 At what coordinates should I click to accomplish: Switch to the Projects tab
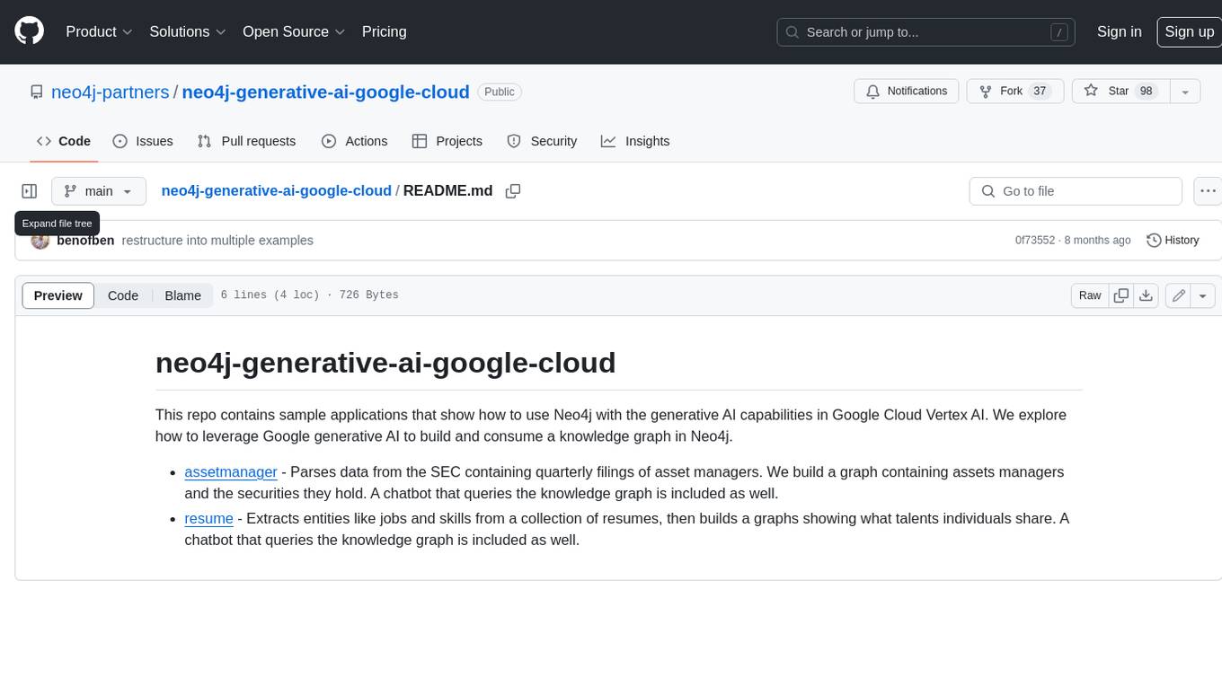pos(447,141)
